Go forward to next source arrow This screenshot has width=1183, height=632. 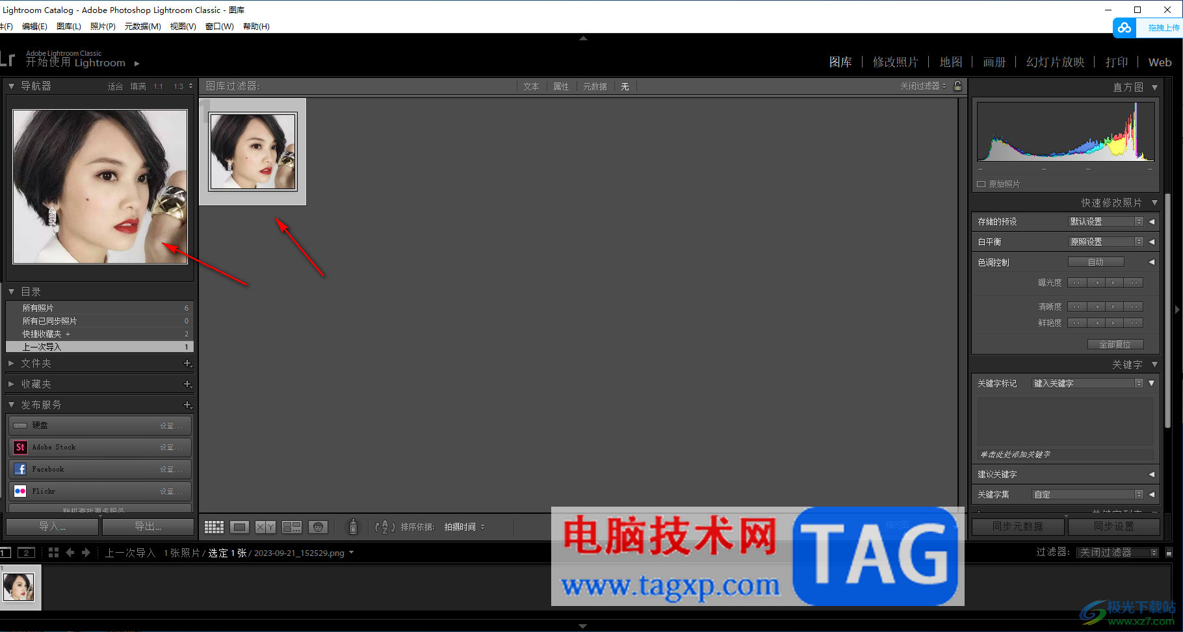point(86,553)
